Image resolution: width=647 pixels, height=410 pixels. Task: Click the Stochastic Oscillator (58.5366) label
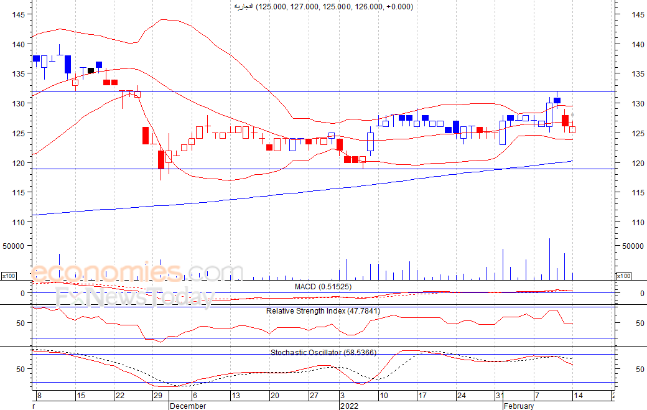[323, 353]
